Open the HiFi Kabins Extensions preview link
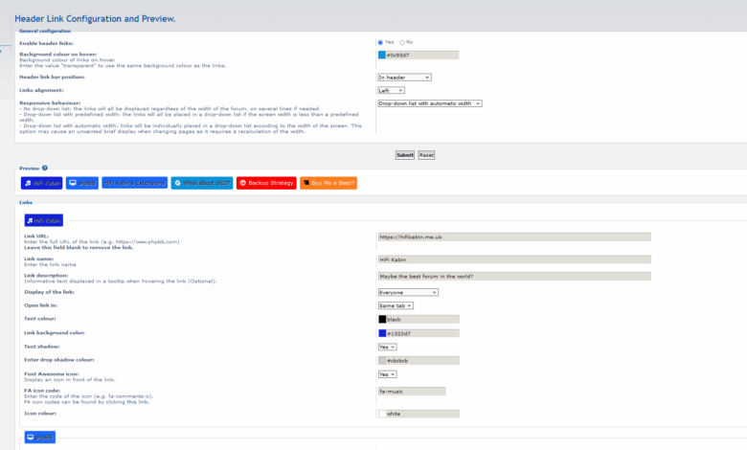Screen dimensions: 747x450 (x=134, y=183)
